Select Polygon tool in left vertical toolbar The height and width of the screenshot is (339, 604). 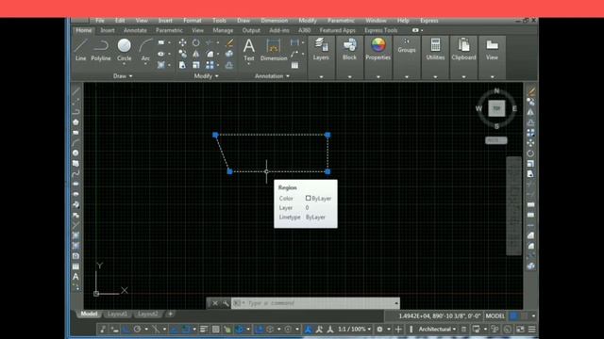tap(75, 122)
